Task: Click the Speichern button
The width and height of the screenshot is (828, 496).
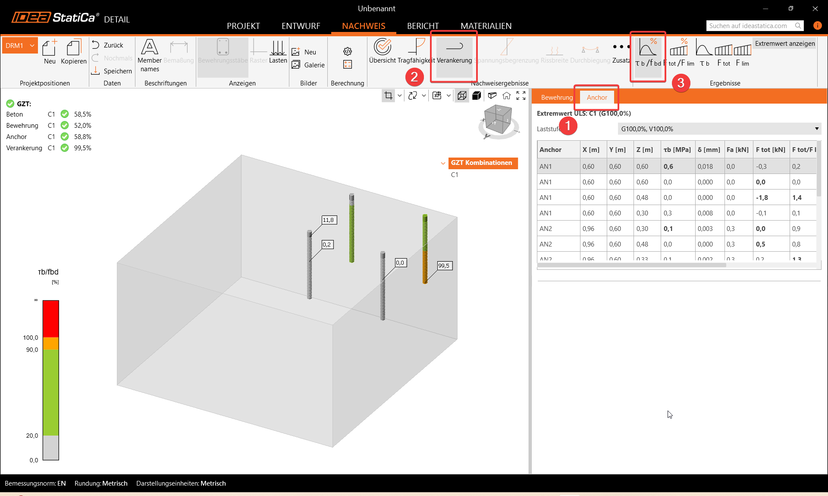Action: coord(112,71)
